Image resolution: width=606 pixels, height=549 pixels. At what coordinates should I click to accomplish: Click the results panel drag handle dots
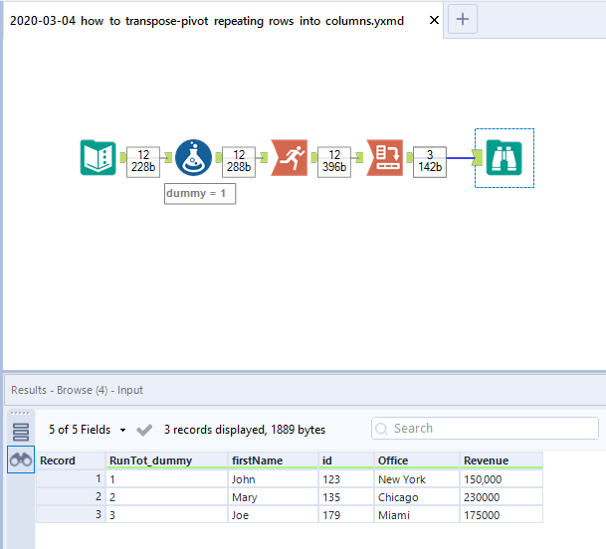(x=21, y=413)
